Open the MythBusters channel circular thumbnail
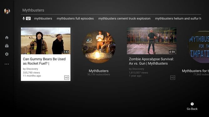Image resolution: width=209 pixels, height=117 pixels. pyautogui.click(x=99, y=47)
